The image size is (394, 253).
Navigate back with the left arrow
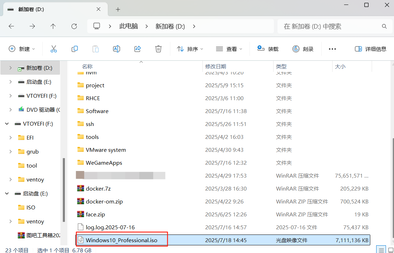(x=12, y=26)
